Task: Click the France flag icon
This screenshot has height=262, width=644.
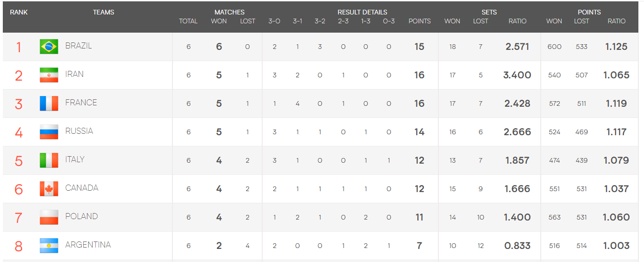Action: point(49,103)
